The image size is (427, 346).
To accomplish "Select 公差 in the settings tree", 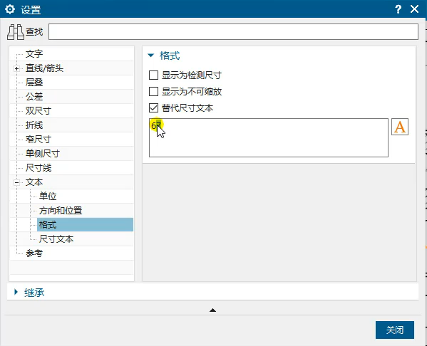I will tap(34, 97).
